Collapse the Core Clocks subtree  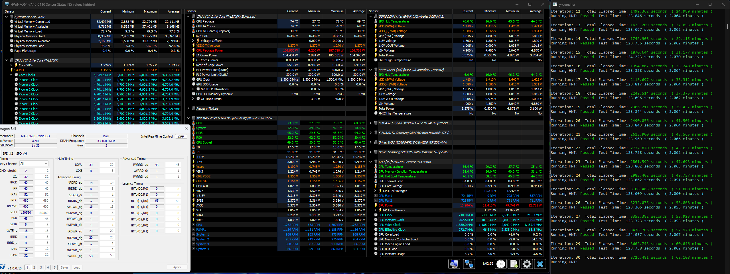[11, 75]
